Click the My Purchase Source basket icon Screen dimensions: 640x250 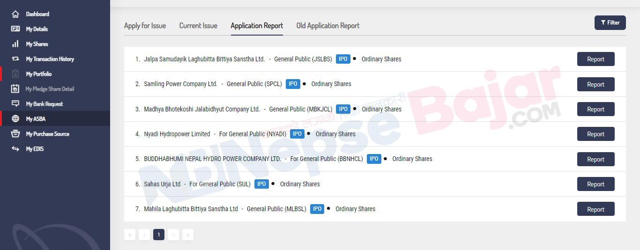(x=15, y=134)
